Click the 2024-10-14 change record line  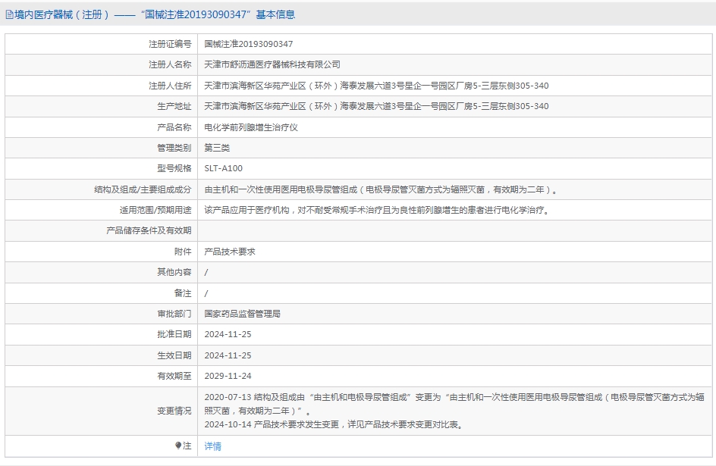334,424
